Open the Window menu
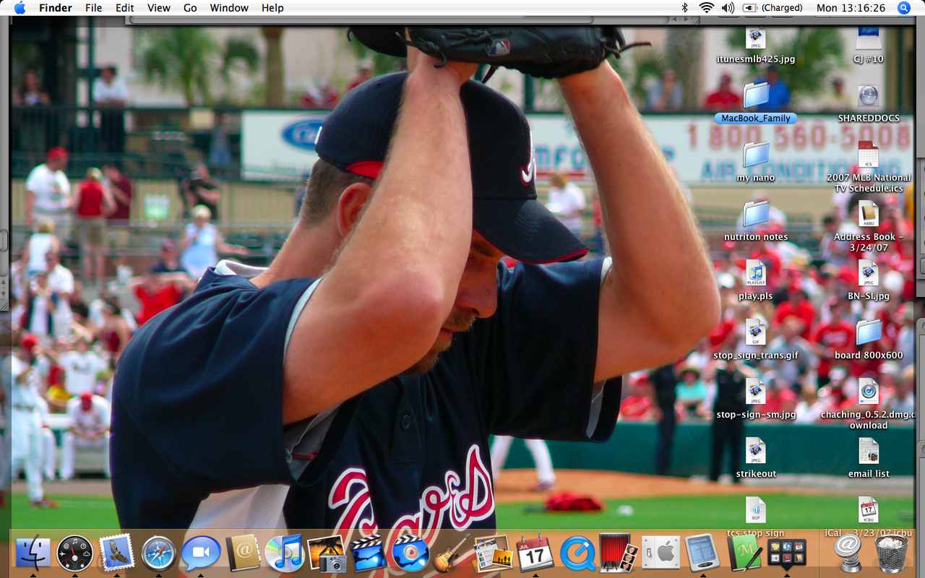 (x=228, y=8)
